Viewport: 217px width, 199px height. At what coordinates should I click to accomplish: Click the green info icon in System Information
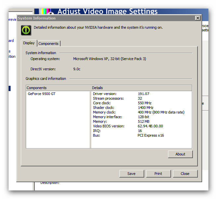tap(26, 30)
